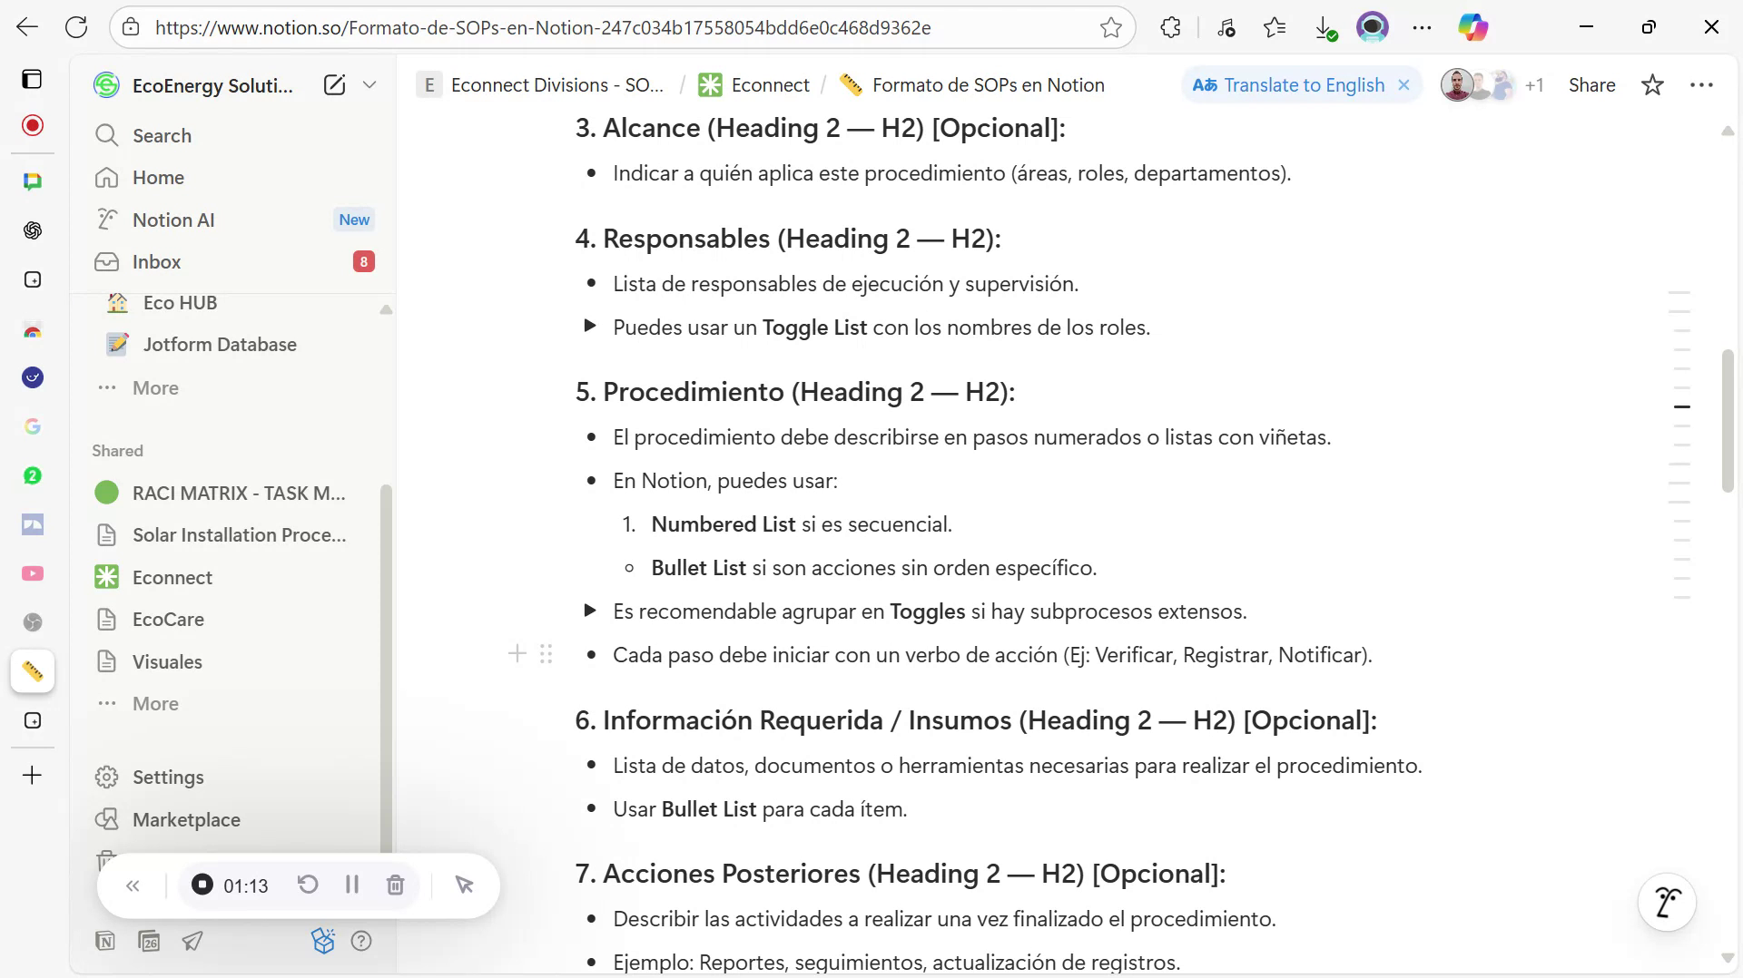Select the pointer tool in the recording toolbar

465,885
